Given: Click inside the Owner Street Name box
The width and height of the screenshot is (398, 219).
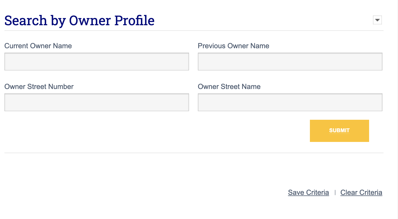Looking at the screenshot, I should [x=290, y=102].
